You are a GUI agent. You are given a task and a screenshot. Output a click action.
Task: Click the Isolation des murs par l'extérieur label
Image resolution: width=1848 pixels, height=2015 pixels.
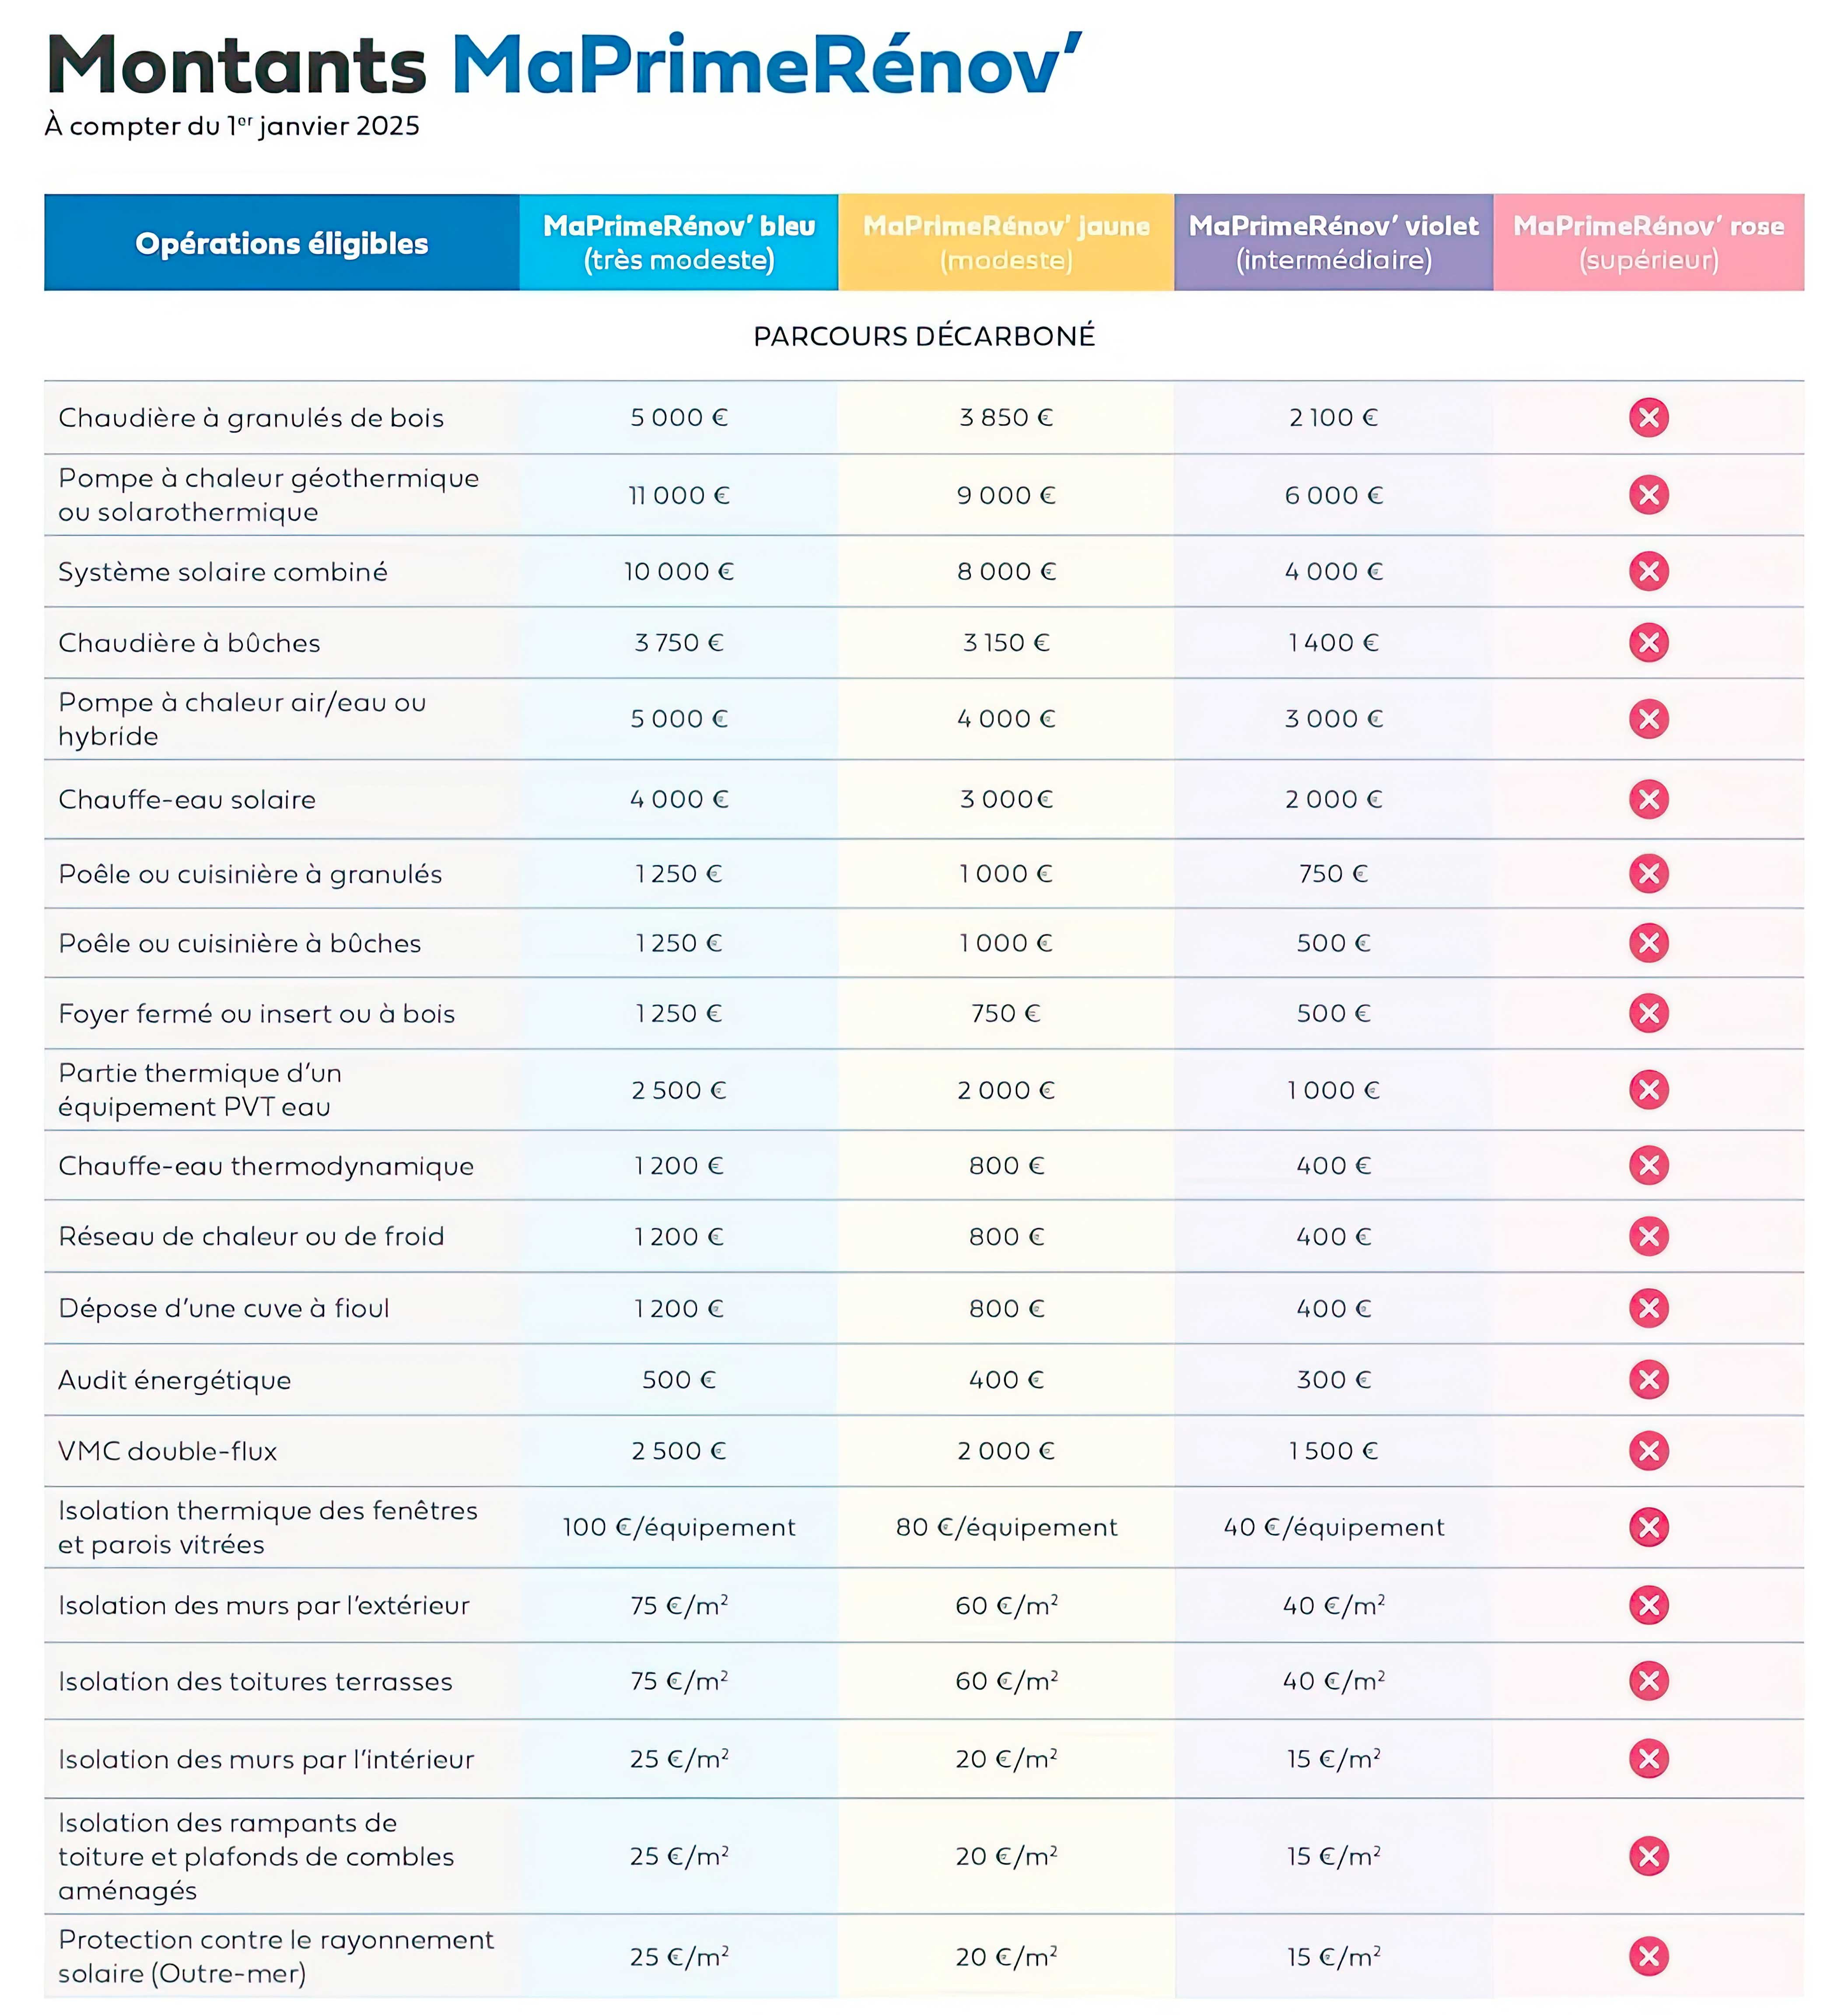pos(264,1605)
